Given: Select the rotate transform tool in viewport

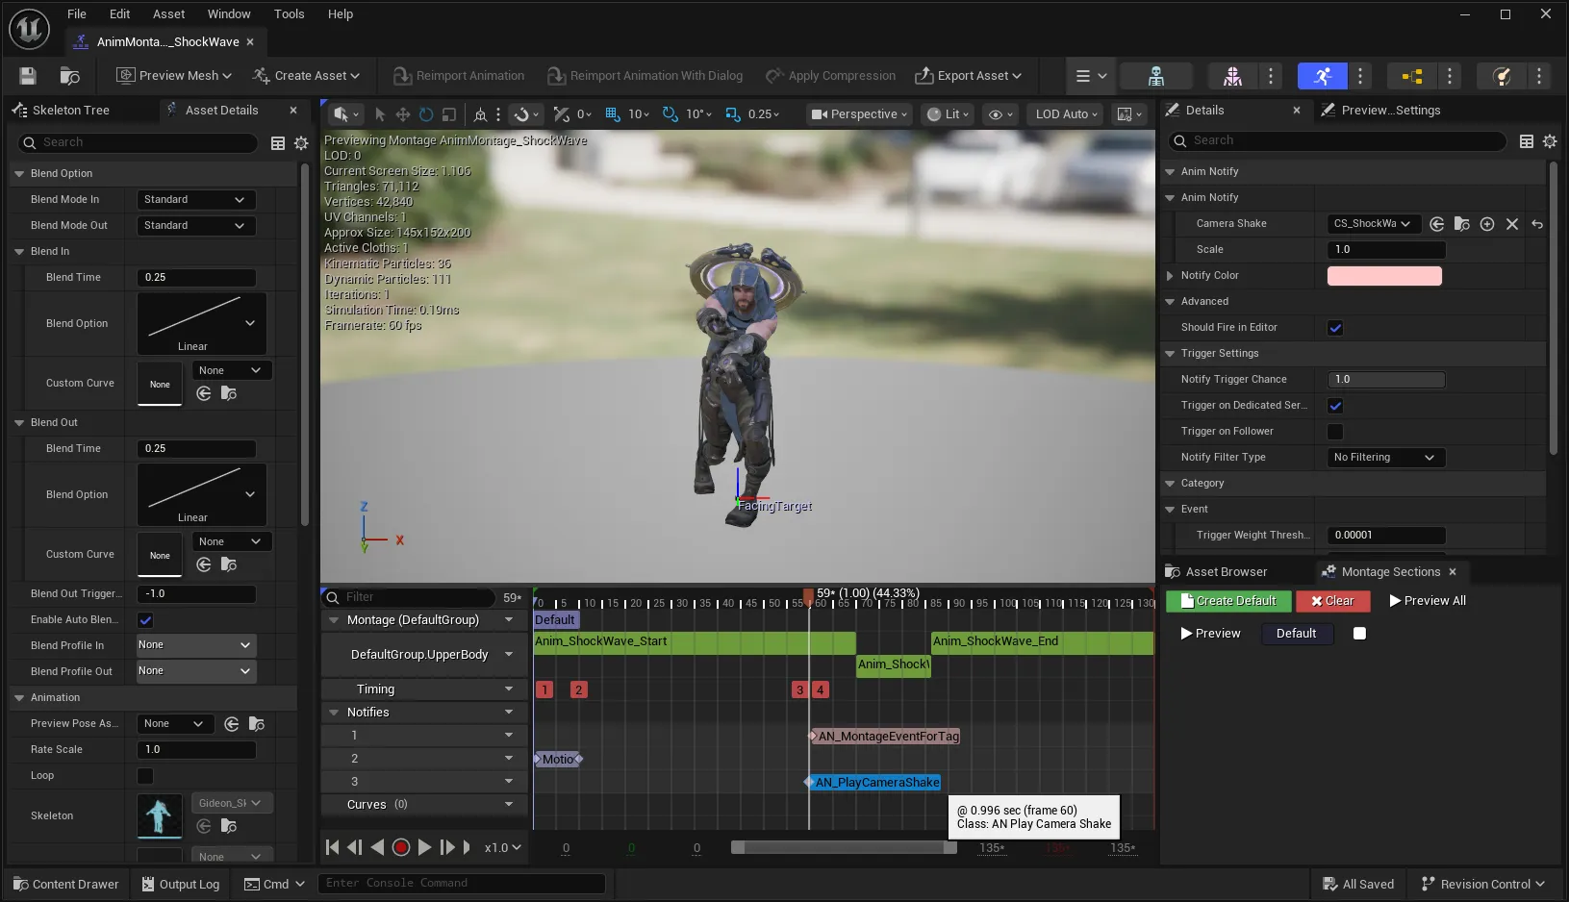Looking at the screenshot, I should 426,113.
